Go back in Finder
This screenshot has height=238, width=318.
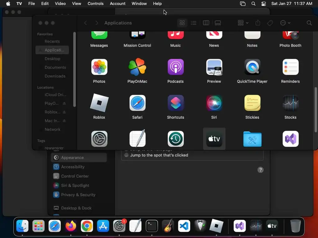click(85, 23)
